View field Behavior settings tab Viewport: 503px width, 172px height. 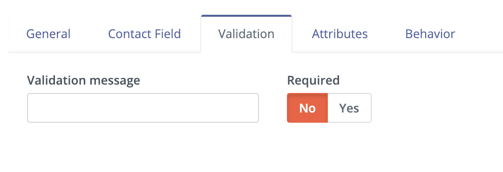[430, 34]
